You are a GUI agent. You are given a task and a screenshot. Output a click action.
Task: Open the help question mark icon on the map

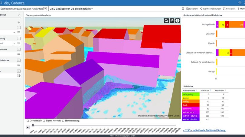point(177,21)
